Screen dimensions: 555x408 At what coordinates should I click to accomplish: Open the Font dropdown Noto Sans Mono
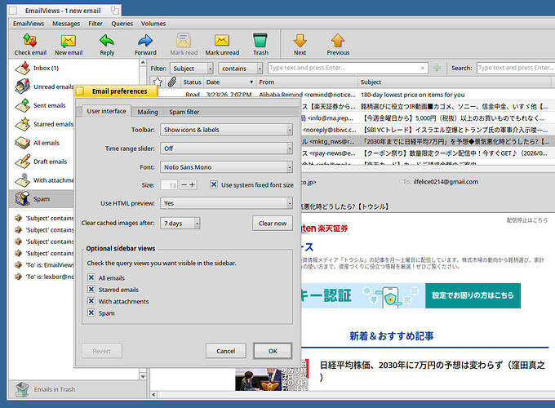pyautogui.click(x=227, y=167)
